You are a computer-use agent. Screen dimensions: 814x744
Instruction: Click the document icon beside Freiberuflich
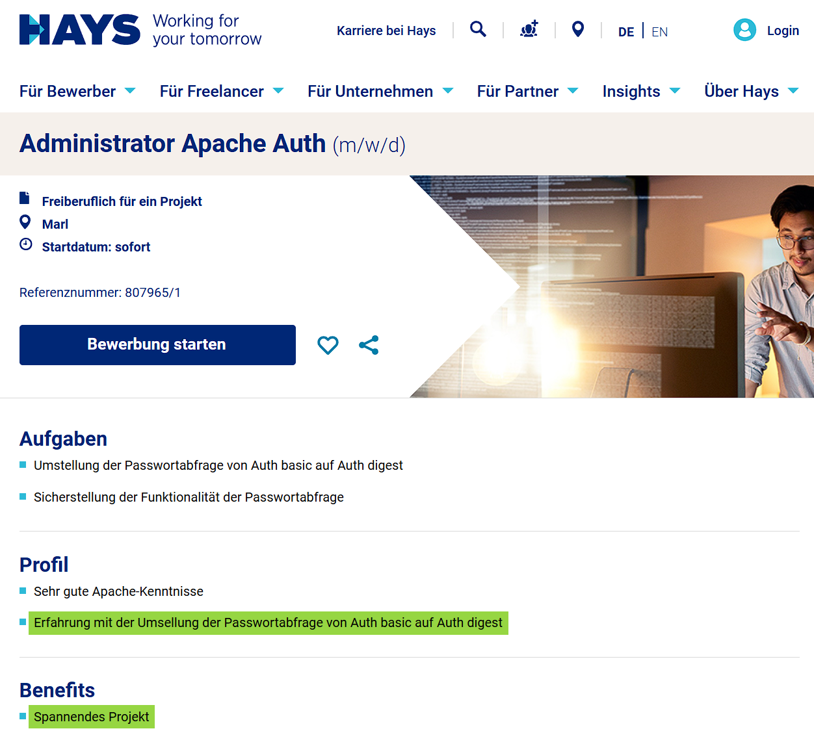[25, 198]
